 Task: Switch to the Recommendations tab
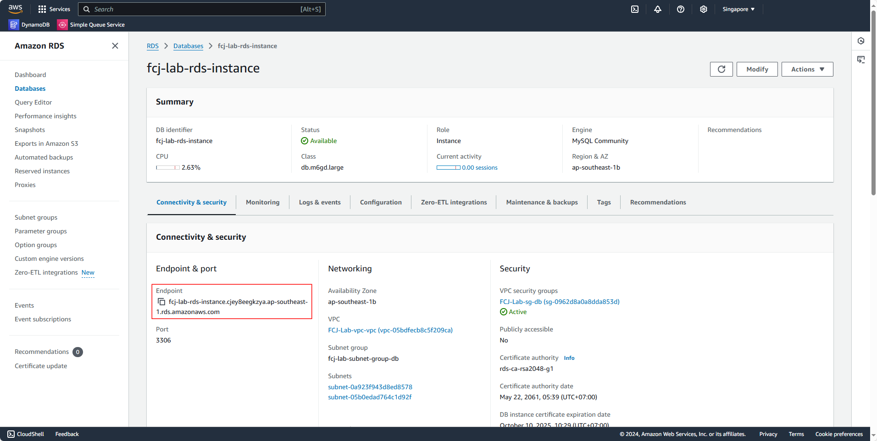tap(658, 202)
